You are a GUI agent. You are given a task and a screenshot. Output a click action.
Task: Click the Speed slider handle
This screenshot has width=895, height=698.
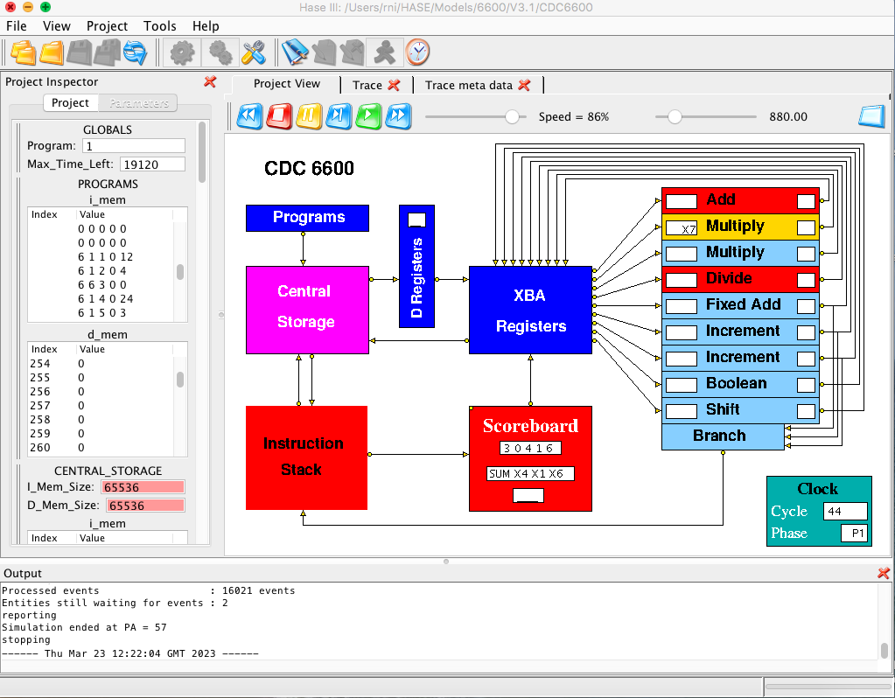(512, 116)
